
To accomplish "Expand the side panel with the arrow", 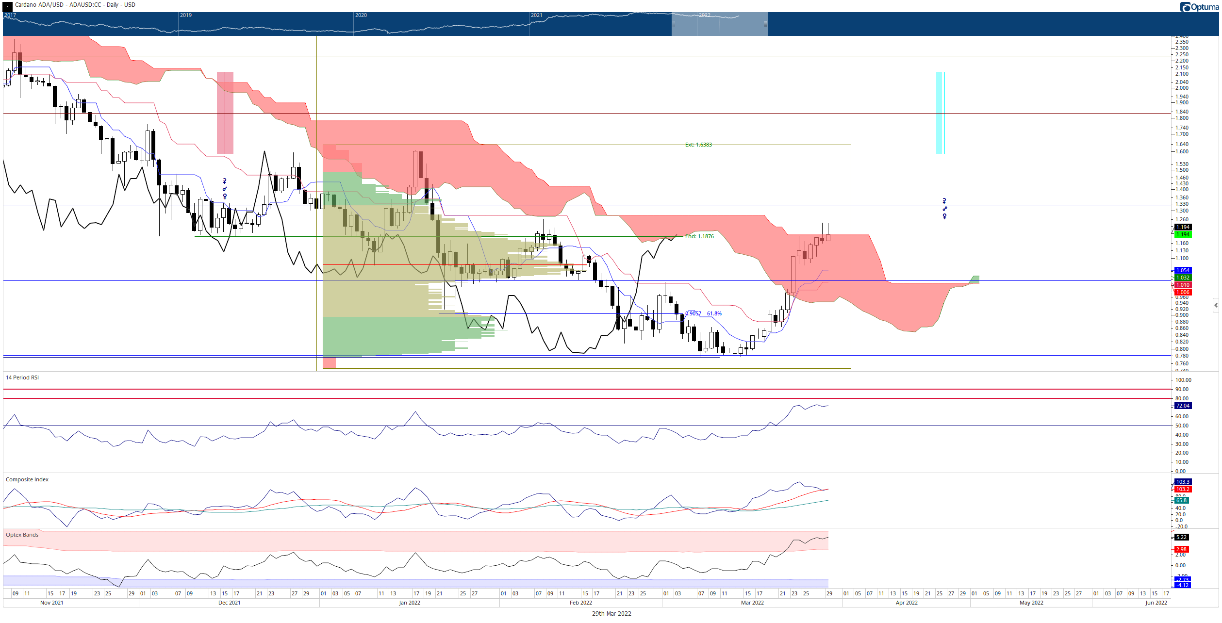I will click(x=1216, y=305).
